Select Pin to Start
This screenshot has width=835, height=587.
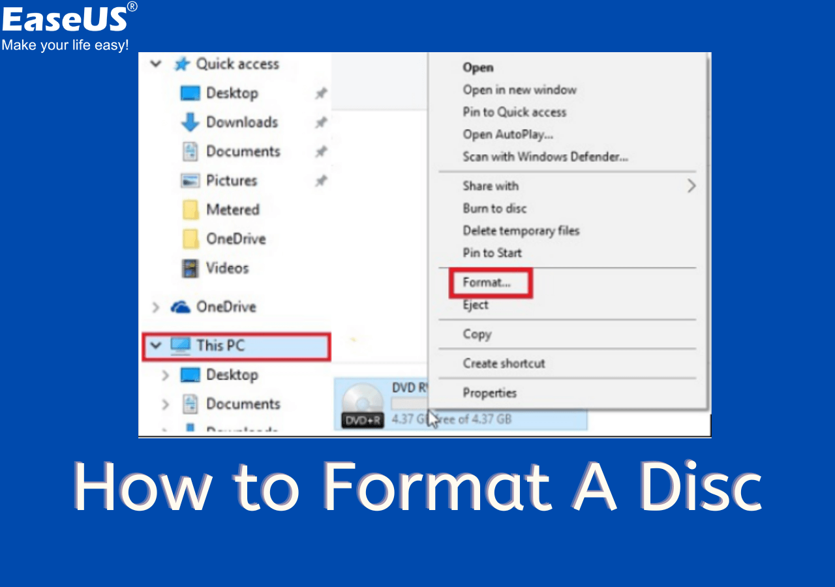(x=493, y=253)
